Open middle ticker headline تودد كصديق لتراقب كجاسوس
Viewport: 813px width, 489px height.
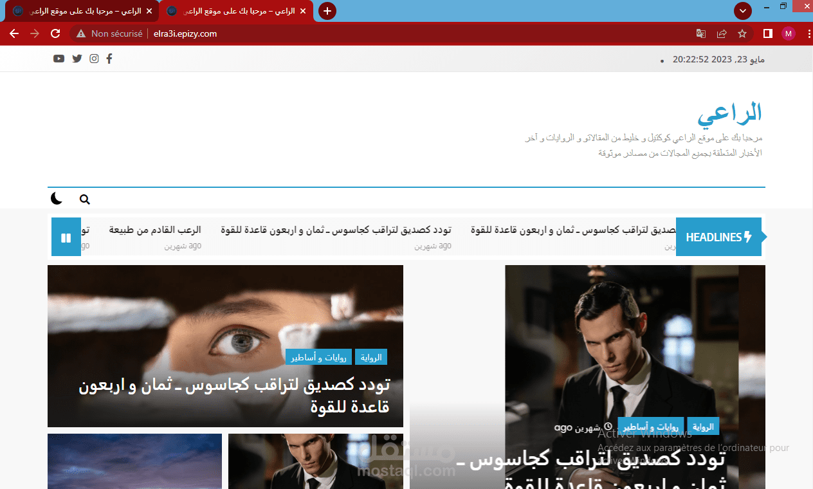pyautogui.click(x=336, y=230)
